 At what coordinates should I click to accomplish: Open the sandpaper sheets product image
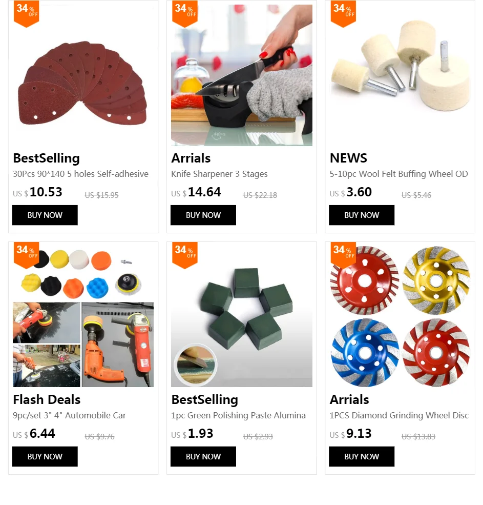(83, 75)
